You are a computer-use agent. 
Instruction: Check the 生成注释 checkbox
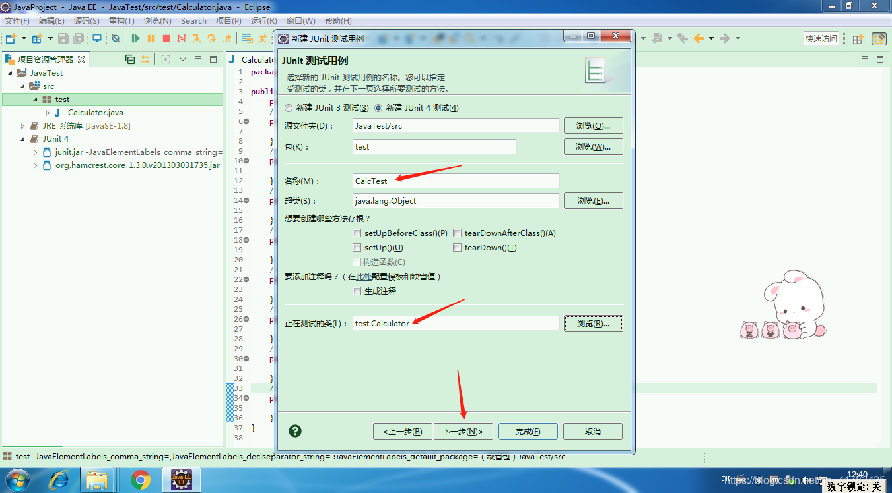click(357, 291)
